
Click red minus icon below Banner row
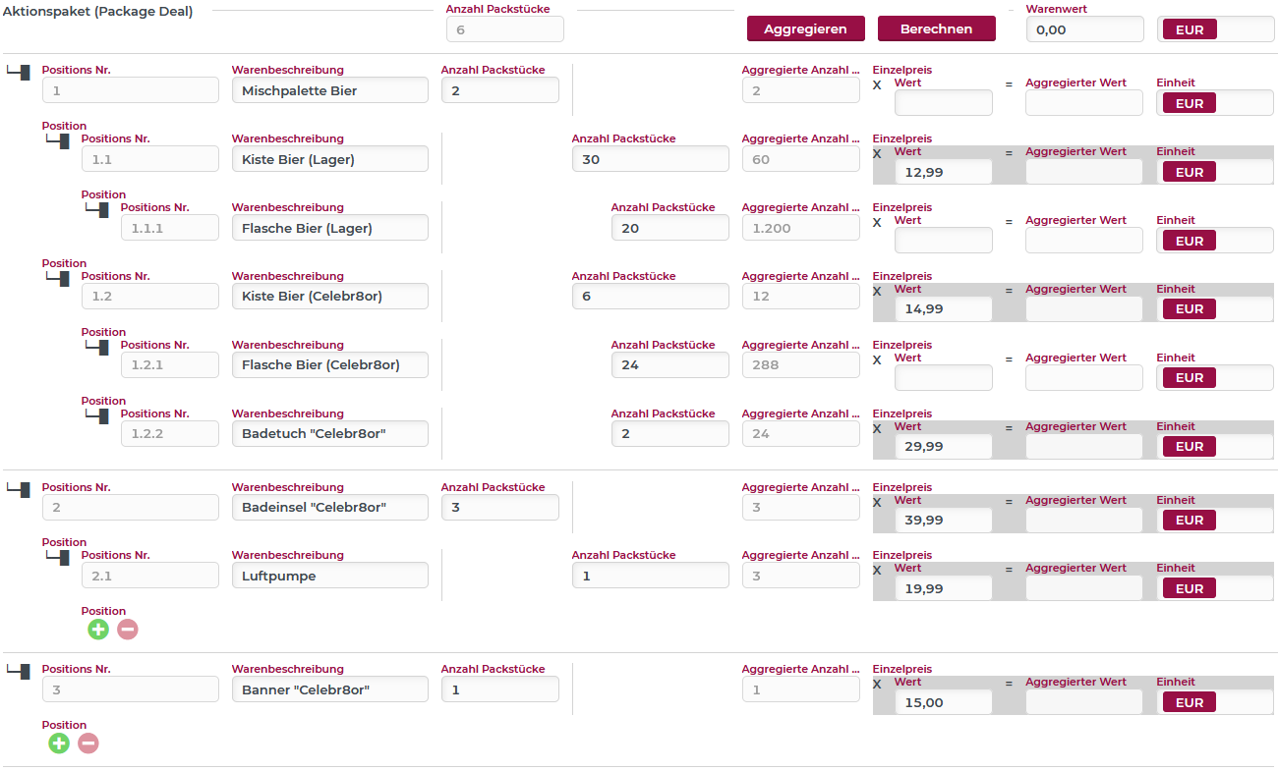pyautogui.click(x=88, y=743)
